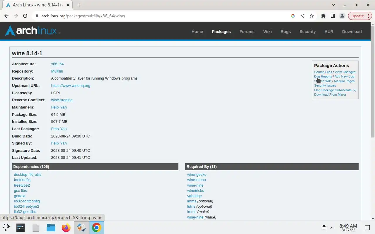Open the freetype2 dependency link

pyautogui.click(x=22, y=185)
